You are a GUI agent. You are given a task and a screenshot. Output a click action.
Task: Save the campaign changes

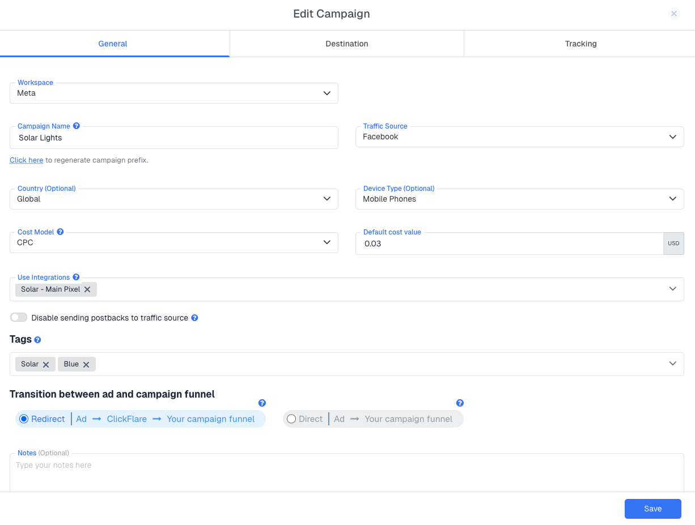(652, 509)
